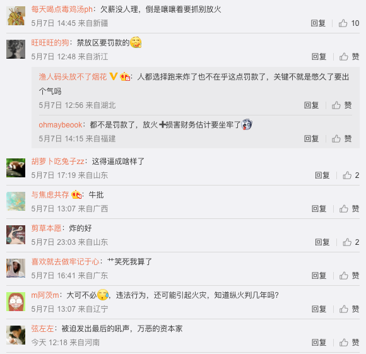Like 弦左左's comment from 河南
This screenshot has height=354, width=366.
coord(349,343)
